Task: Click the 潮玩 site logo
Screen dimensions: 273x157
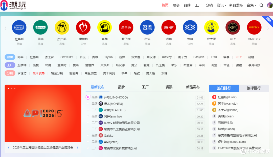Action: pos(13,5)
